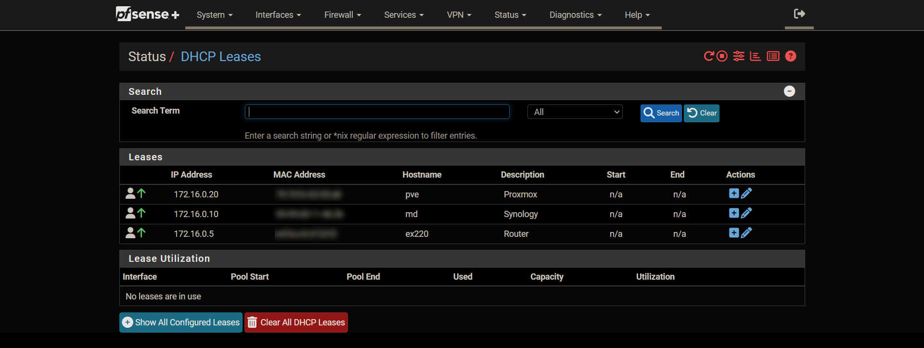Click the Pool Start column header
This screenshot has width=924, height=348.
[250, 277]
